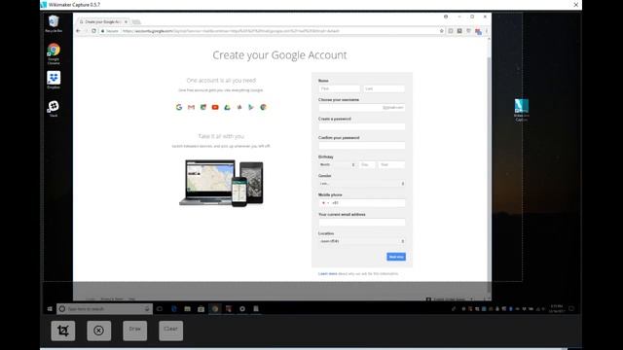Select the Create your Google Account tab
Image resolution: width=623 pixels, height=350 pixels.
click(102, 21)
